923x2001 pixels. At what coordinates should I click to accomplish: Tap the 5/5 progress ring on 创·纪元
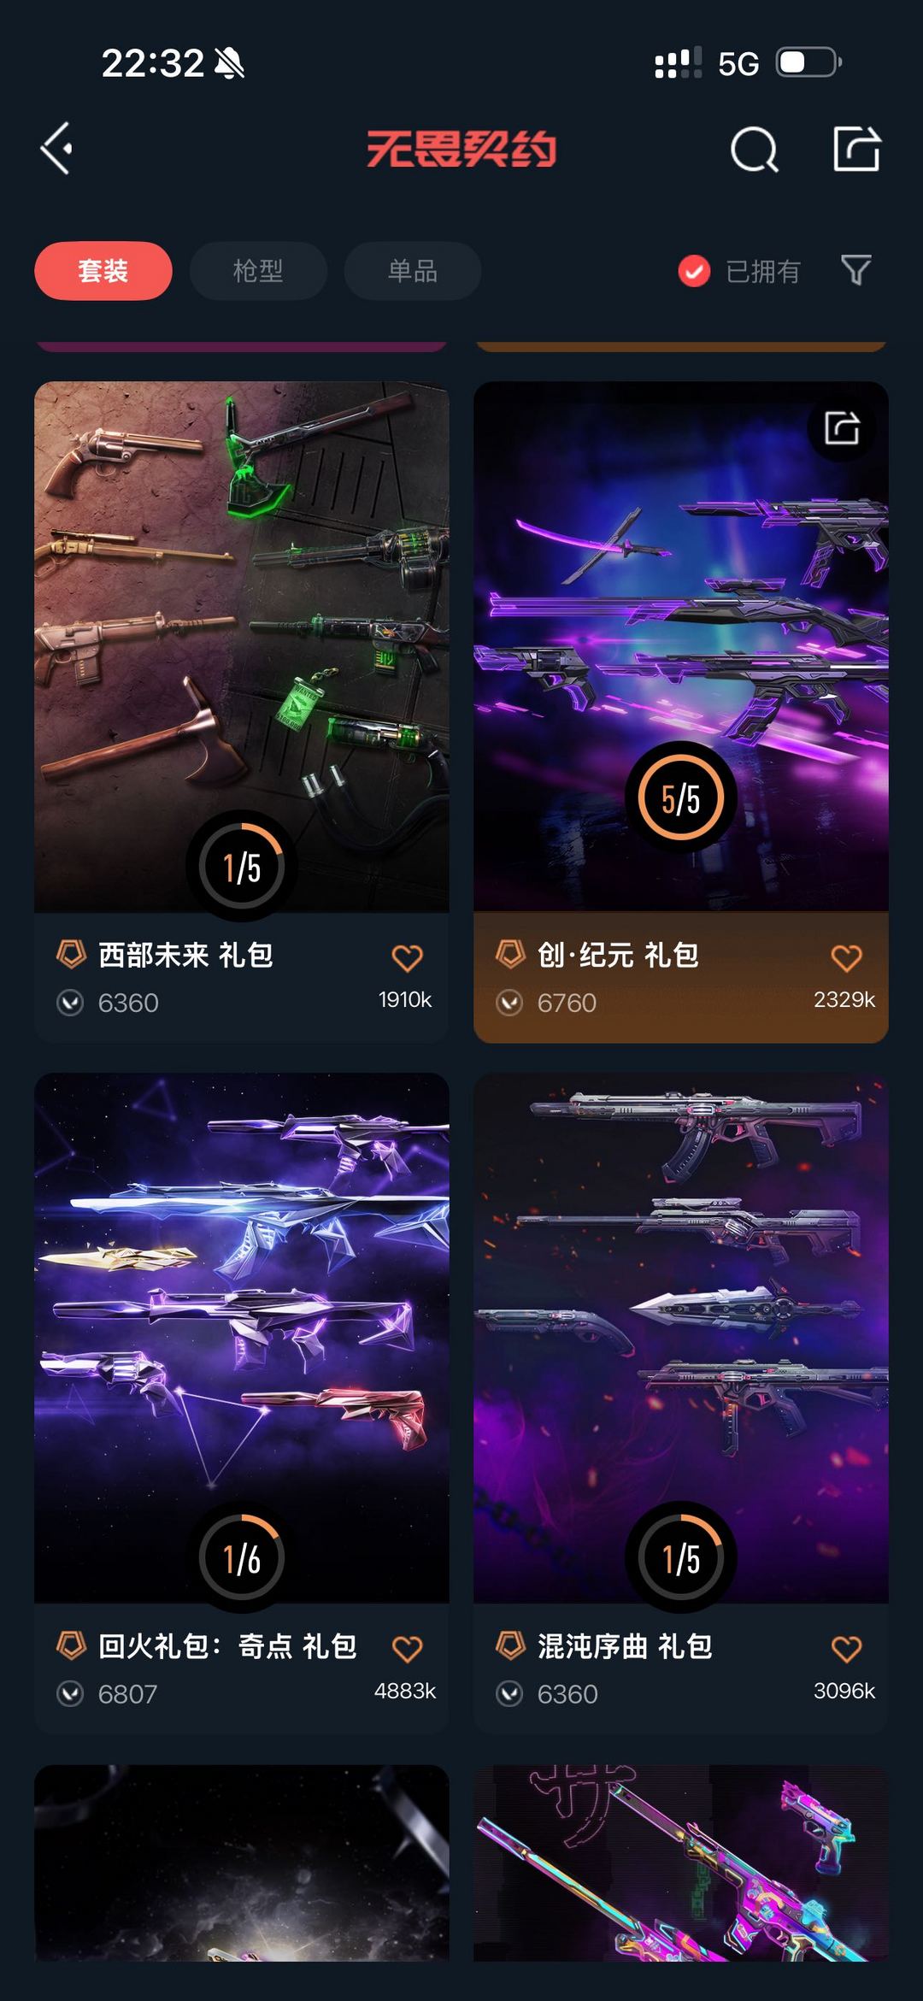[x=681, y=797]
